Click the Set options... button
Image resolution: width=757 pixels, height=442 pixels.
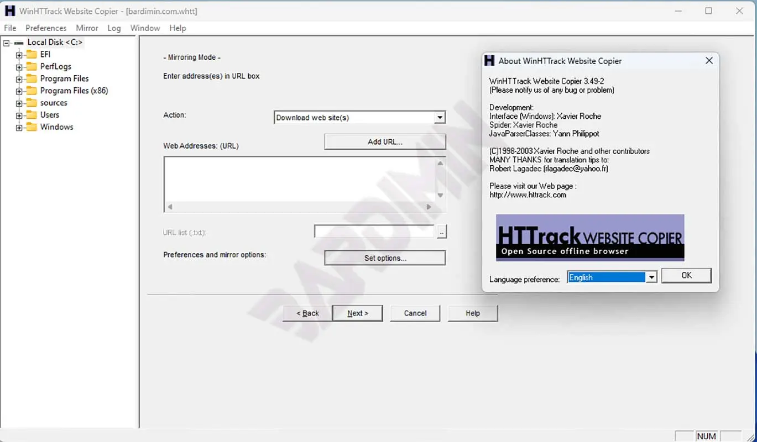(385, 258)
